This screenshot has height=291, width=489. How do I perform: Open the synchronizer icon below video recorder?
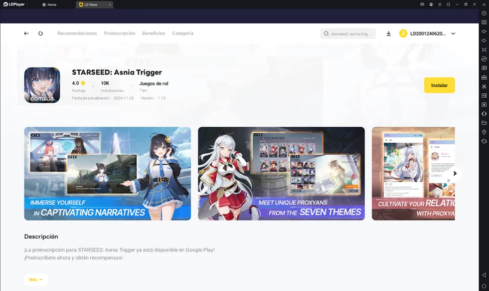click(484, 105)
